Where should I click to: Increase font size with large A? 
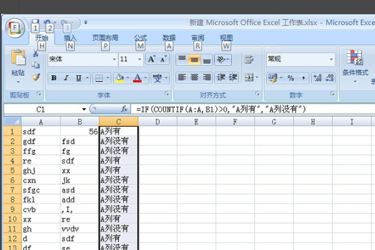pos(151,59)
